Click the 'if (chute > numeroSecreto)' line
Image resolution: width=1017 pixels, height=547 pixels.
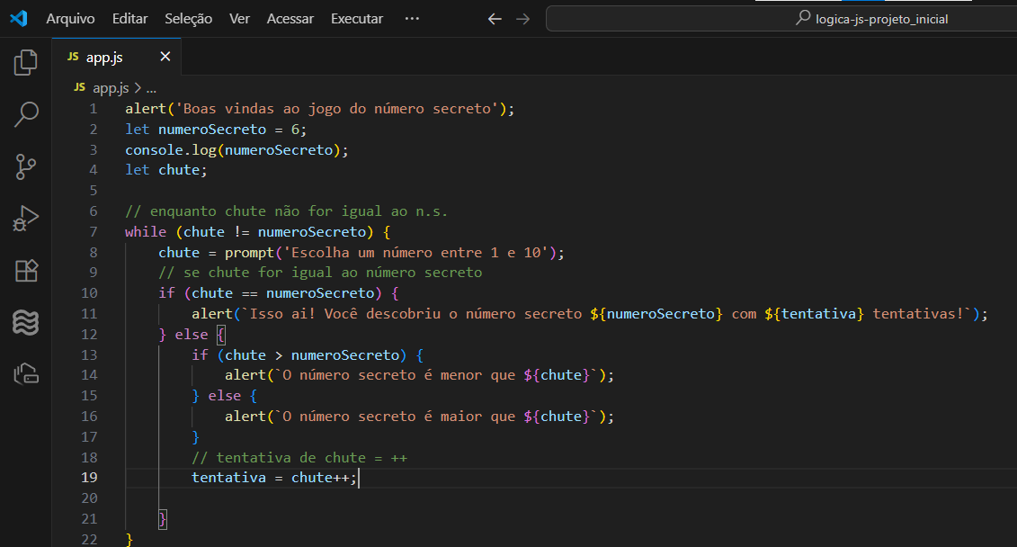point(308,355)
